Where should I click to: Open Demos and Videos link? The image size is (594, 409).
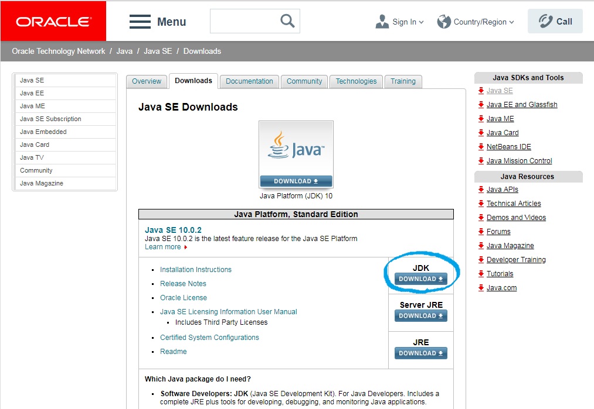tap(516, 217)
